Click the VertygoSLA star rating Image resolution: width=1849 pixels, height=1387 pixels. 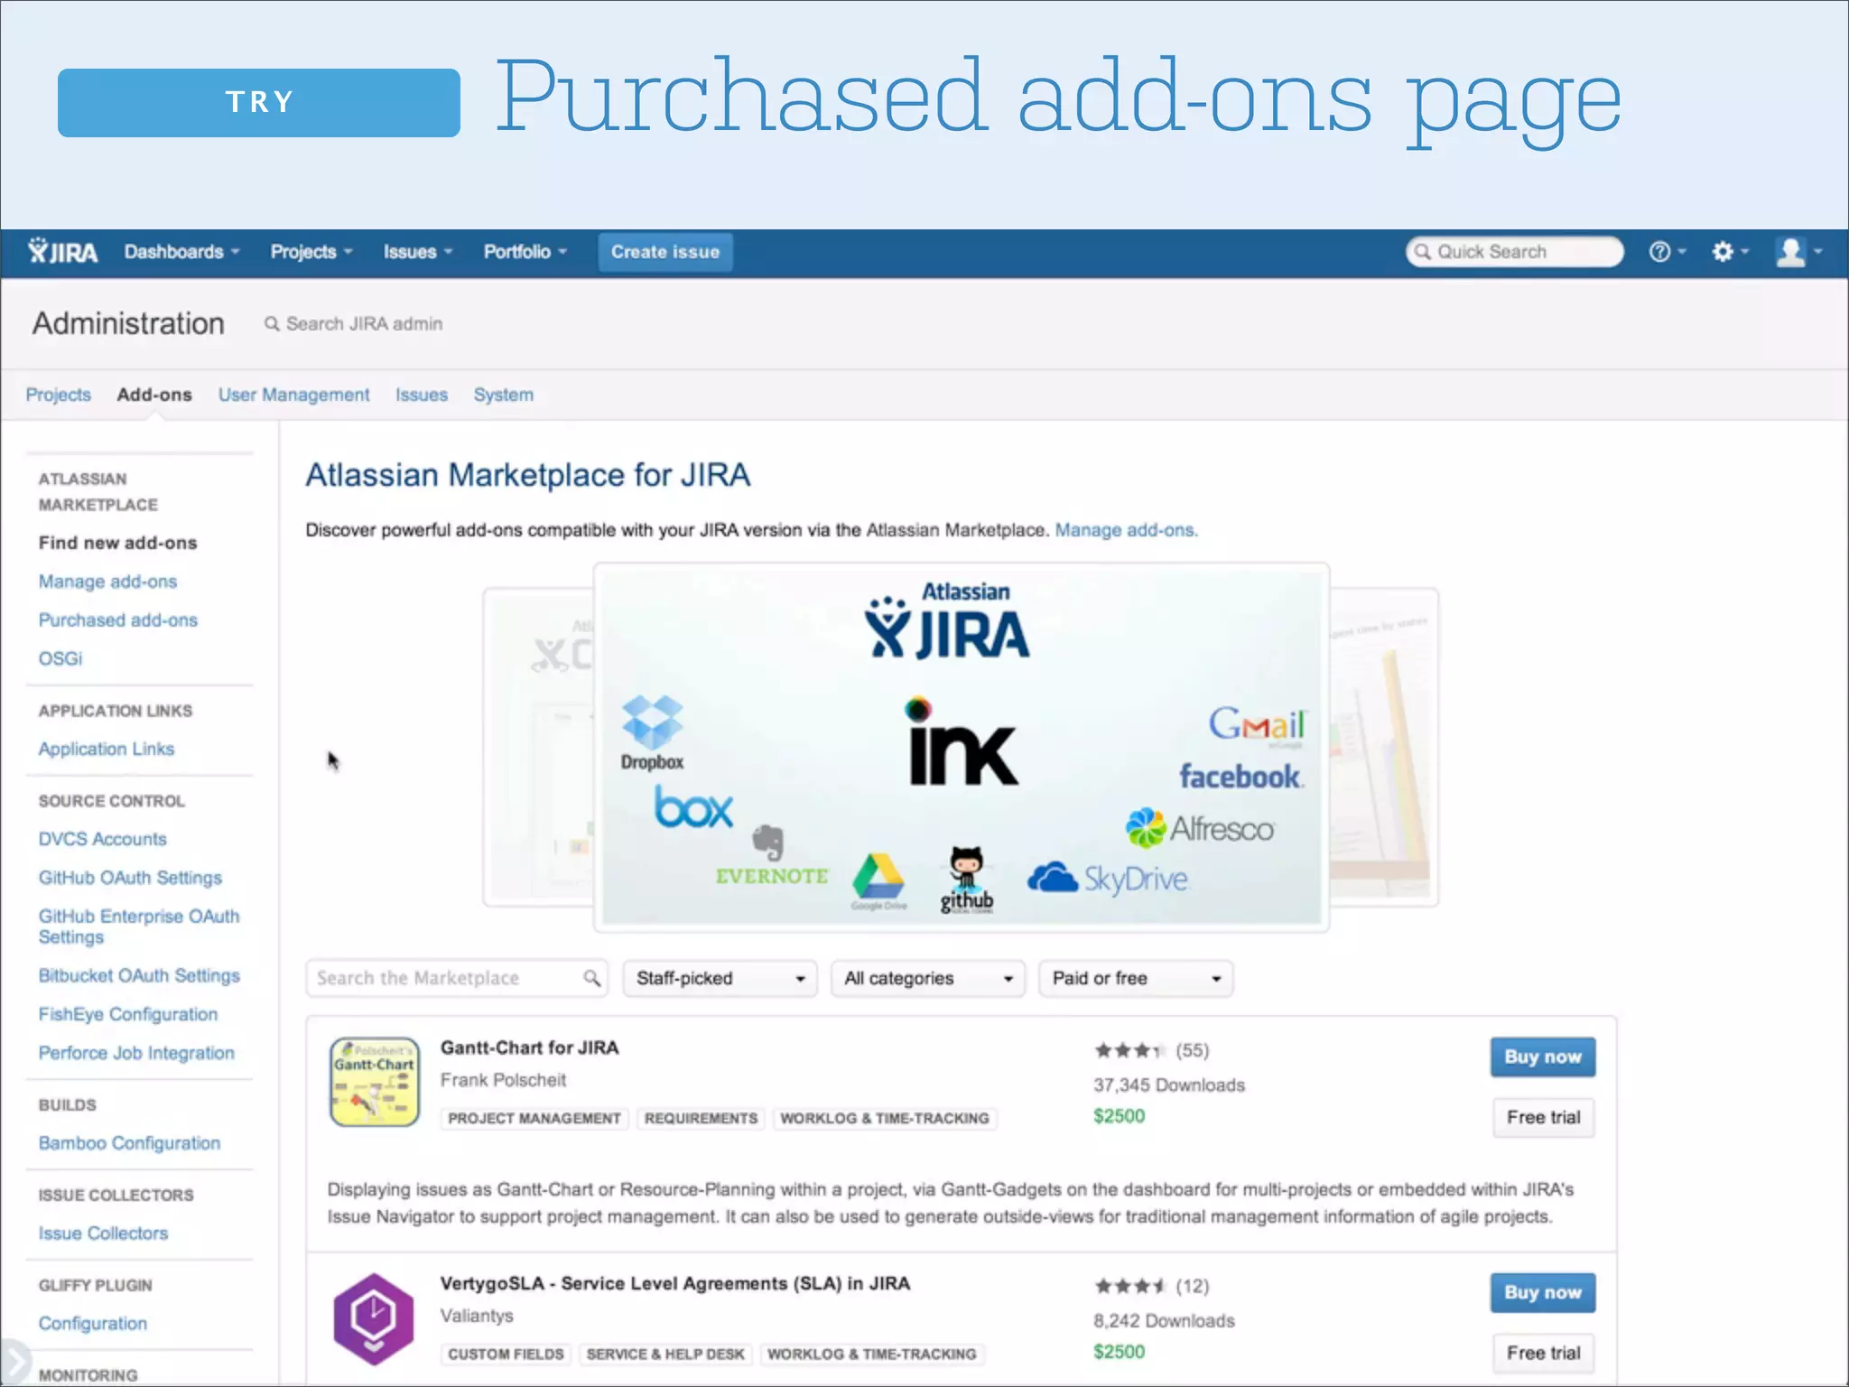coord(1129,1286)
